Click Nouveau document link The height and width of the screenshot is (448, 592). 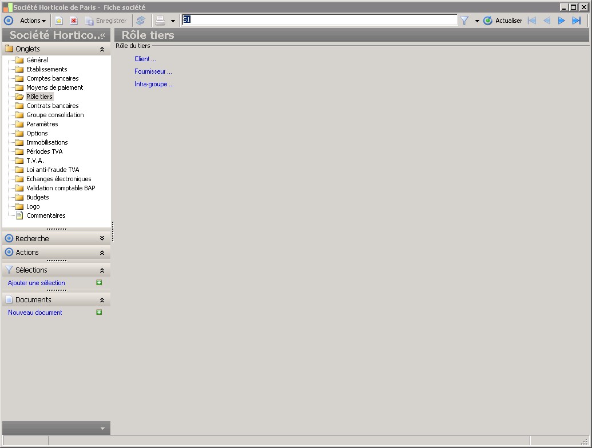click(35, 313)
